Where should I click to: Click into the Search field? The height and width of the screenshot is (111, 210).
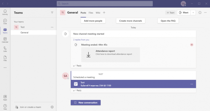coord(105,4)
